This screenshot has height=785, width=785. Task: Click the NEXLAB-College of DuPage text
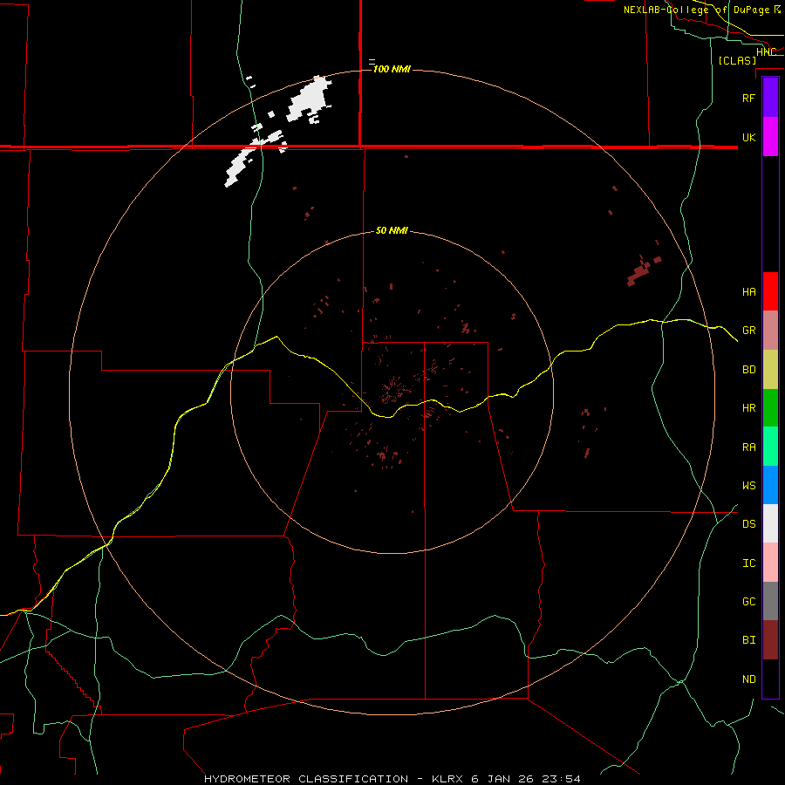[696, 10]
